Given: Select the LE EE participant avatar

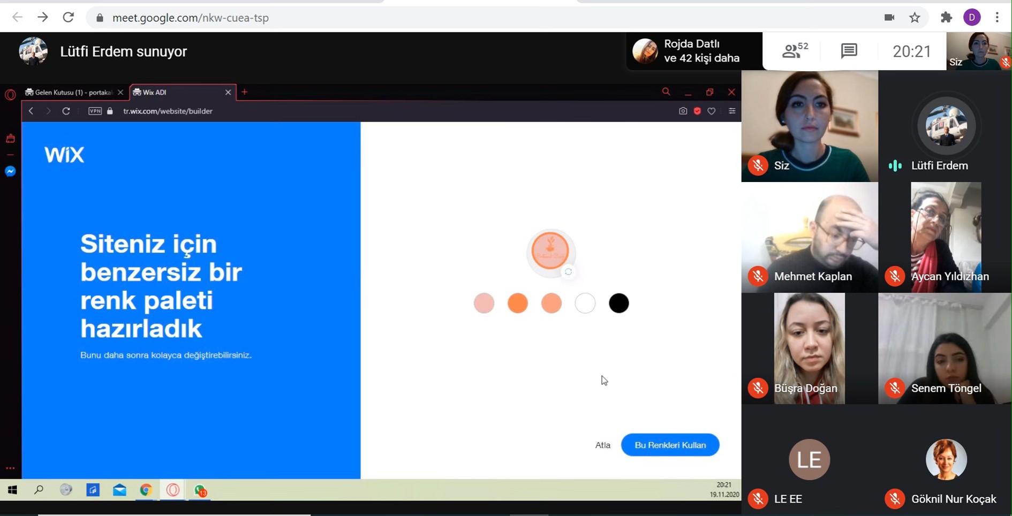Looking at the screenshot, I should pyautogui.click(x=809, y=459).
